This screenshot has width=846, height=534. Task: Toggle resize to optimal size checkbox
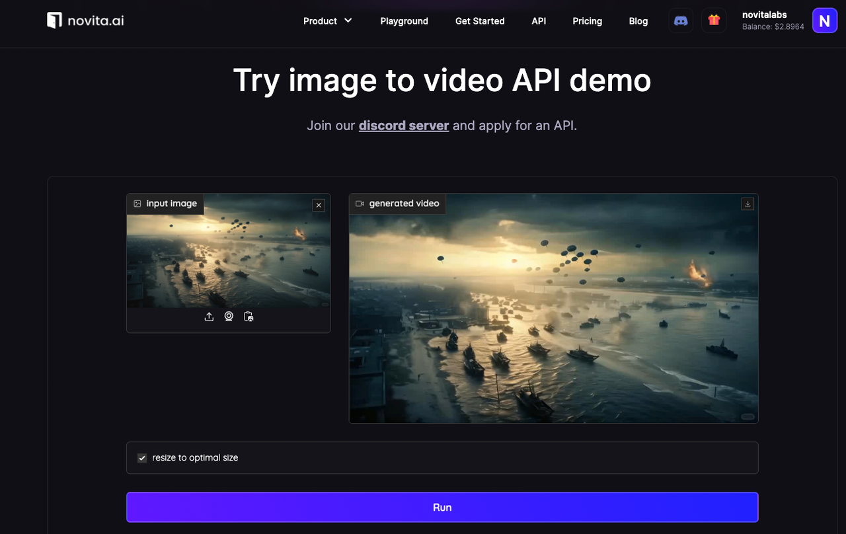coord(142,458)
